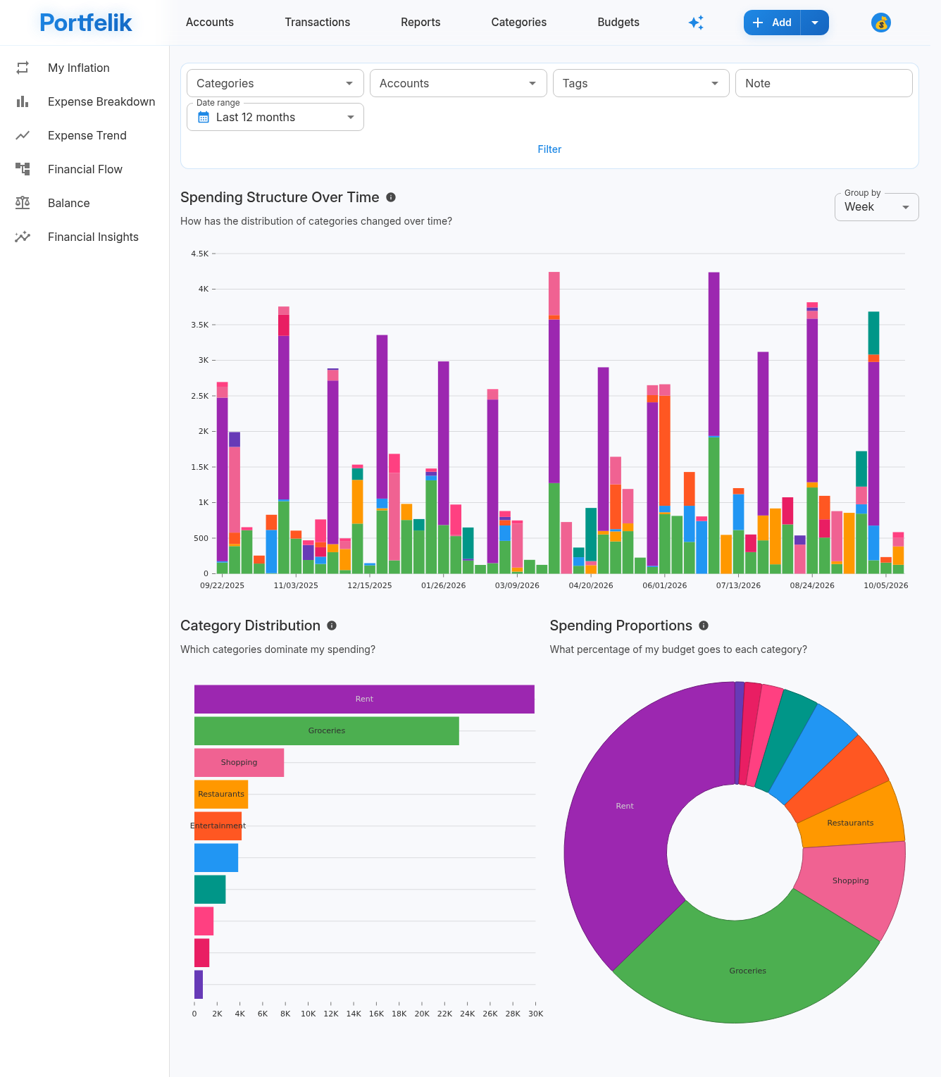
Task: Click the Note input field
Action: click(x=824, y=83)
